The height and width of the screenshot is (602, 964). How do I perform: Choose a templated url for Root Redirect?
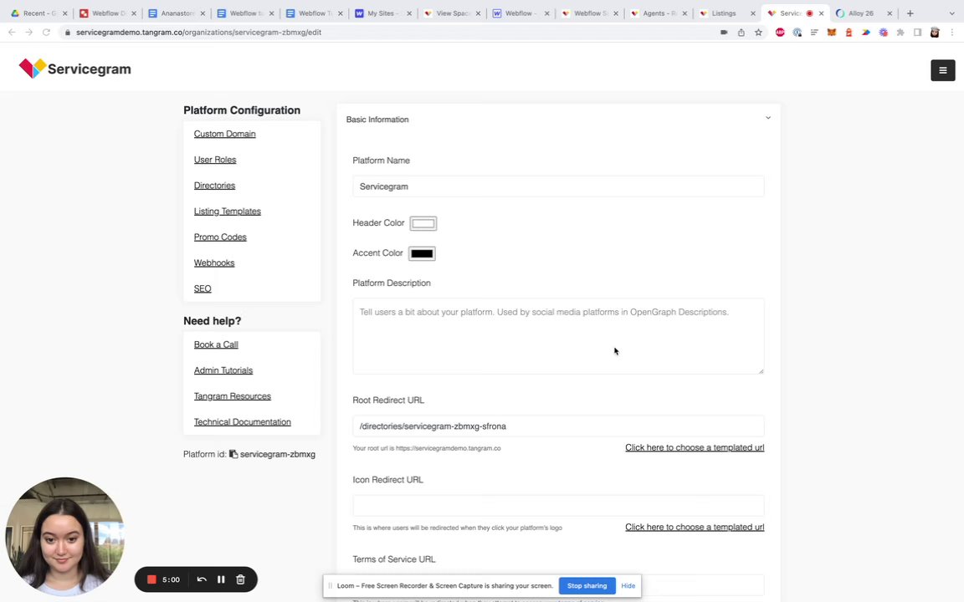pos(694,447)
